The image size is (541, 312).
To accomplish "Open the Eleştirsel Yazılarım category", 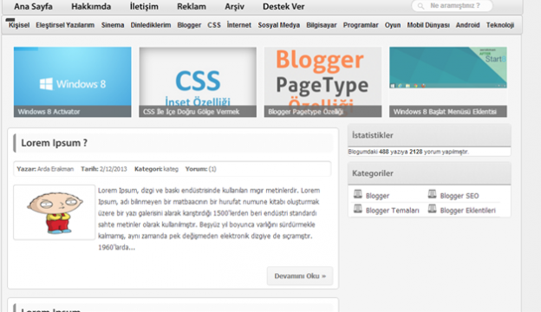I will coord(65,25).
